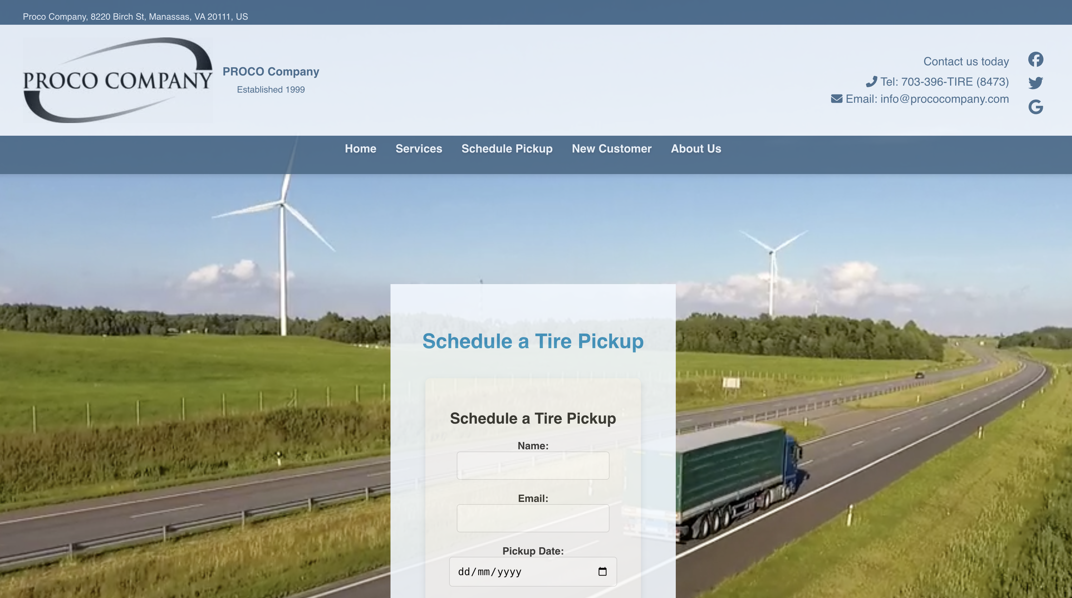Viewport: 1072px width, 598px height.
Task: Navigate to About Us
Action: pyautogui.click(x=696, y=149)
